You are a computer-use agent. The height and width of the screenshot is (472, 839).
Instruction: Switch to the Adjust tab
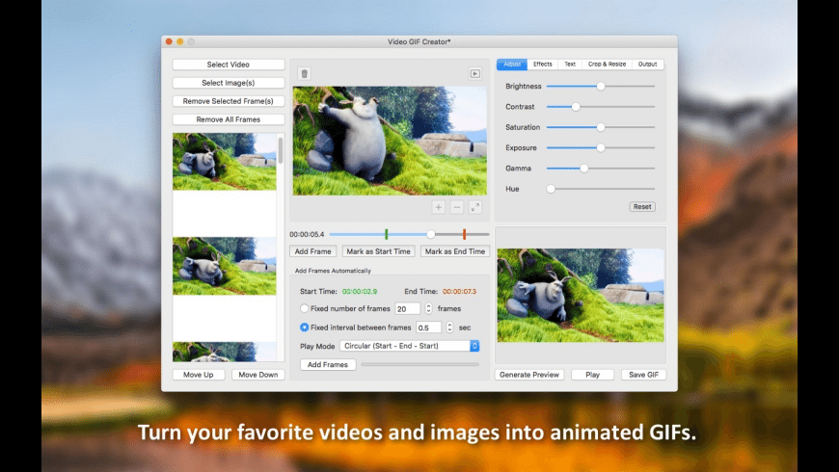pyautogui.click(x=512, y=65)
